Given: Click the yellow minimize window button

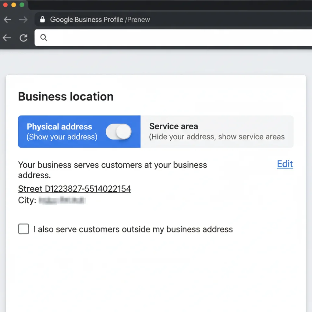Looking at the screenshot, I should pyautogui.click(x=14, y=5).
